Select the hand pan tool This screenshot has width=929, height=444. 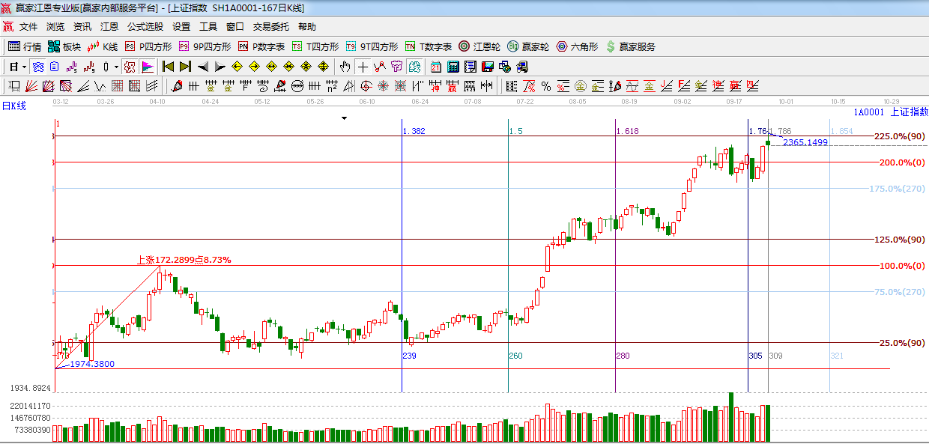(x=345, y=67)
